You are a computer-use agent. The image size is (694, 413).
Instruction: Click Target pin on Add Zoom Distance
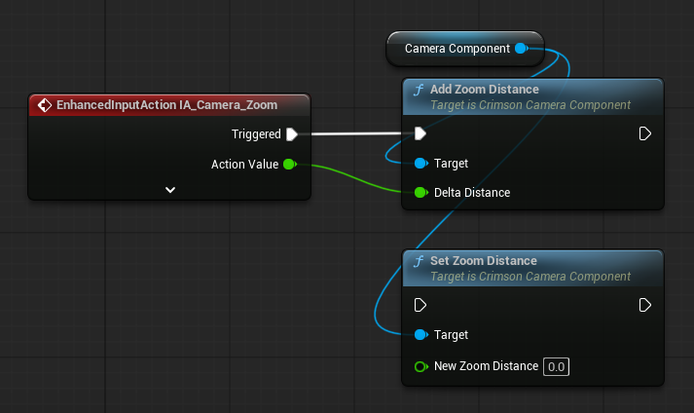pos(420,164)
